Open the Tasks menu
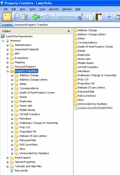Viewport: 120px width, 175px height. pos(32,9)
